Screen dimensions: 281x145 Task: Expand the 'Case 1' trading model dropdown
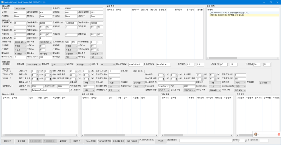click(x=34, y=64)
